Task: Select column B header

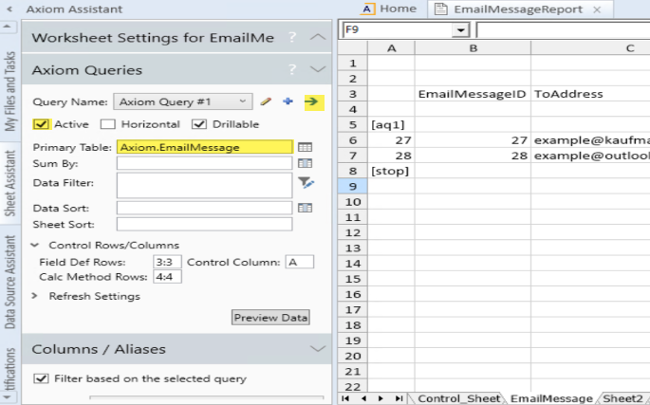Action: click(473, 48)
